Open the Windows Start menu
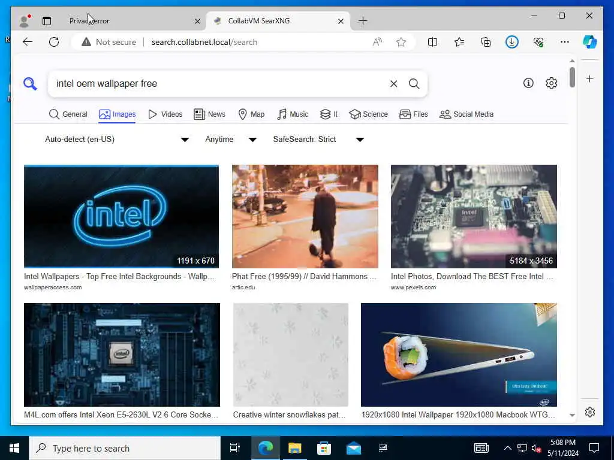This screenshot has width=614, height=460. pos(14,448)
